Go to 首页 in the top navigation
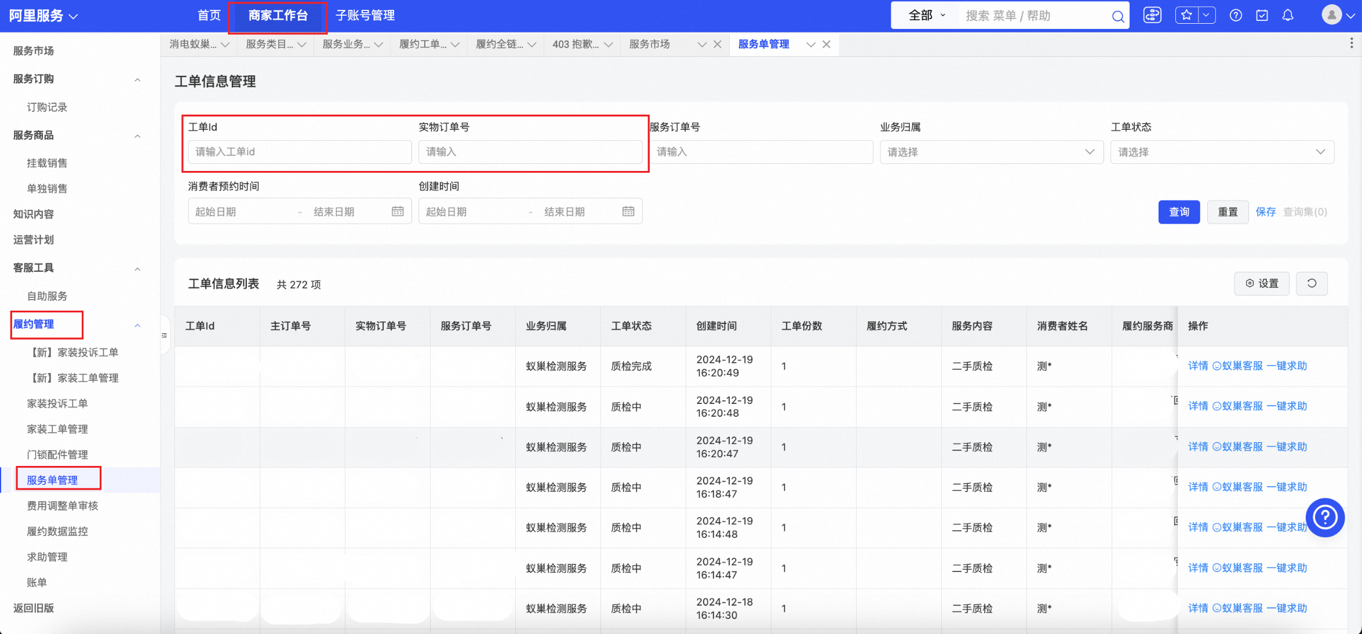 (x=209, y=16)
